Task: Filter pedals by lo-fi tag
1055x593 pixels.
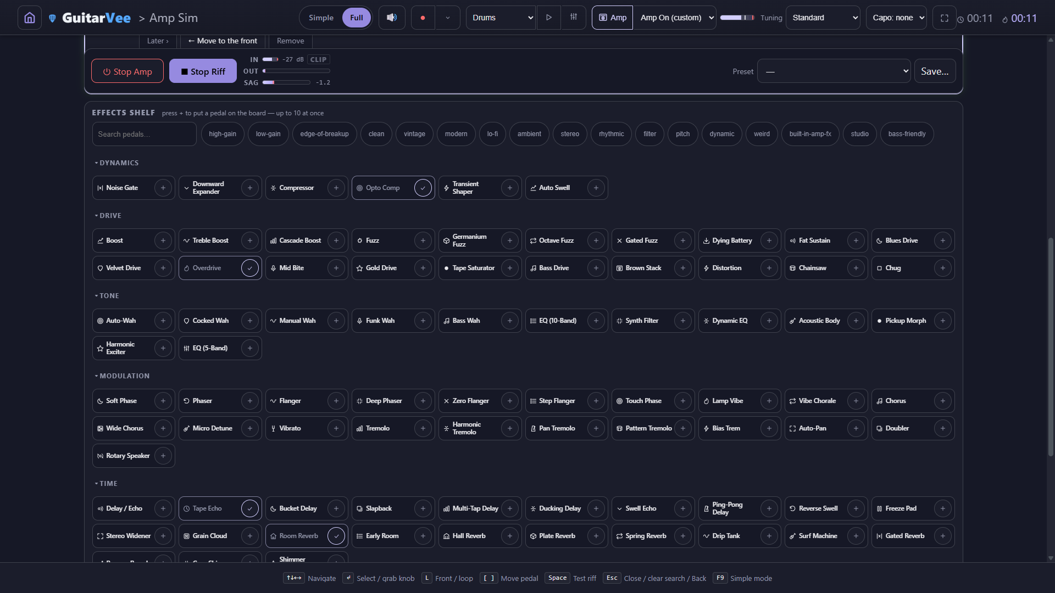Action: pyautogui.click(x=492, y=134)
